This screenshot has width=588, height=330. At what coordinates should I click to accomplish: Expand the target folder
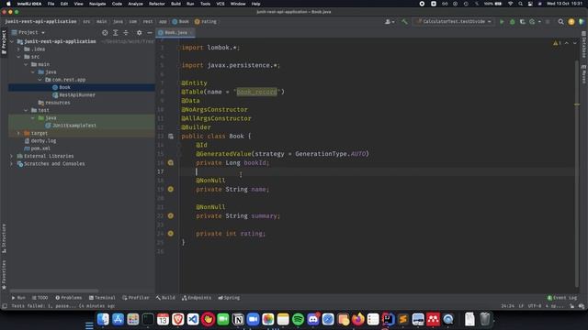(x=18, y=133)
